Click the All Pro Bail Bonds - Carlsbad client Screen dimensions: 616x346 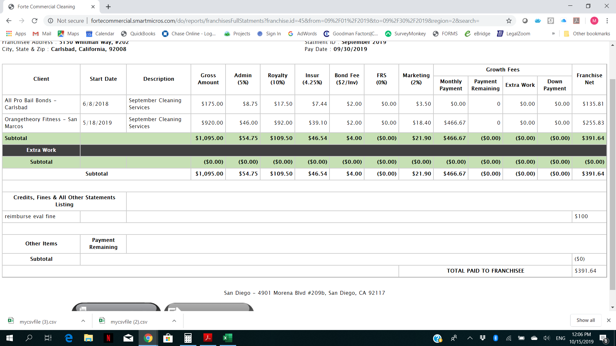[30, 104]
